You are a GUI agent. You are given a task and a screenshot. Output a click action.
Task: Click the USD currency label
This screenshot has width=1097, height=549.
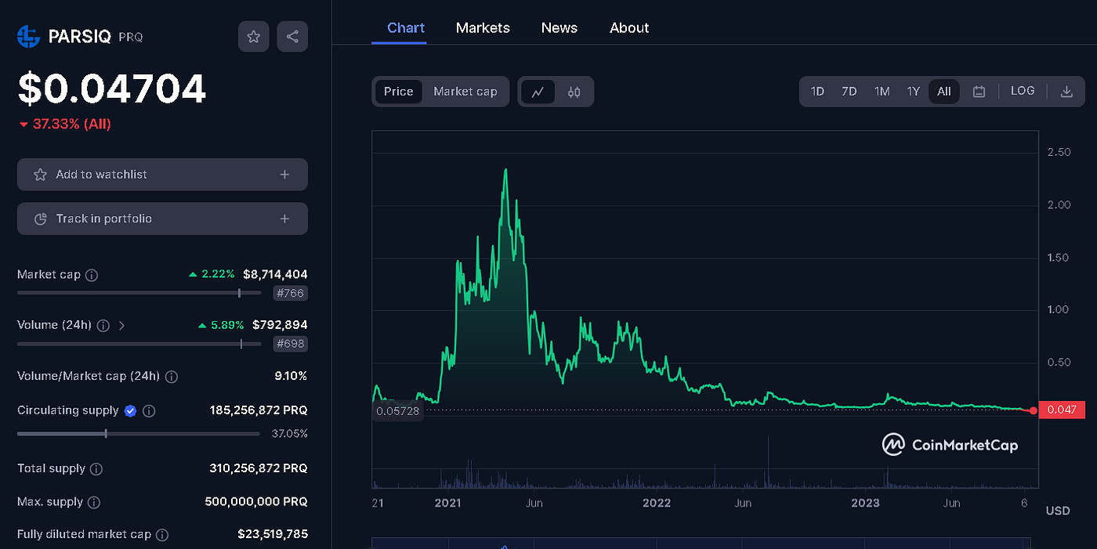click(1058, 511)
